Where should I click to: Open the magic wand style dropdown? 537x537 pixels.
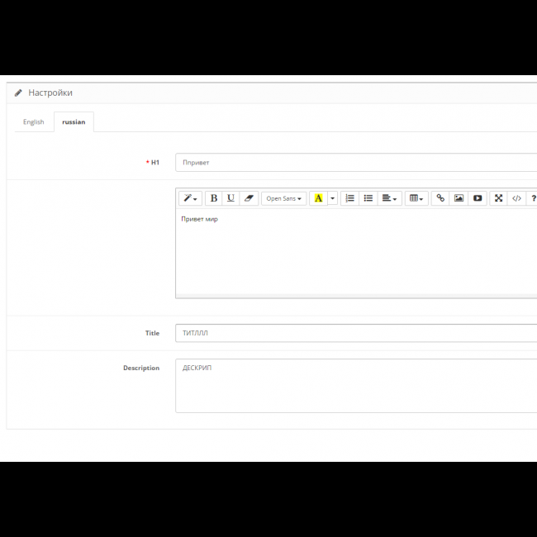tap(190, 198)
